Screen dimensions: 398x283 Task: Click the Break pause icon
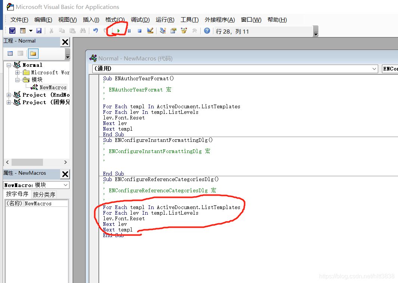(129, 31)
